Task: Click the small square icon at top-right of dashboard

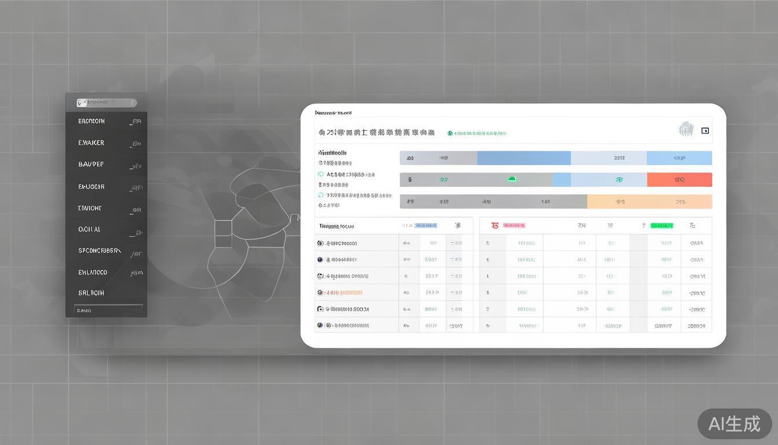Action: point(705,131)
